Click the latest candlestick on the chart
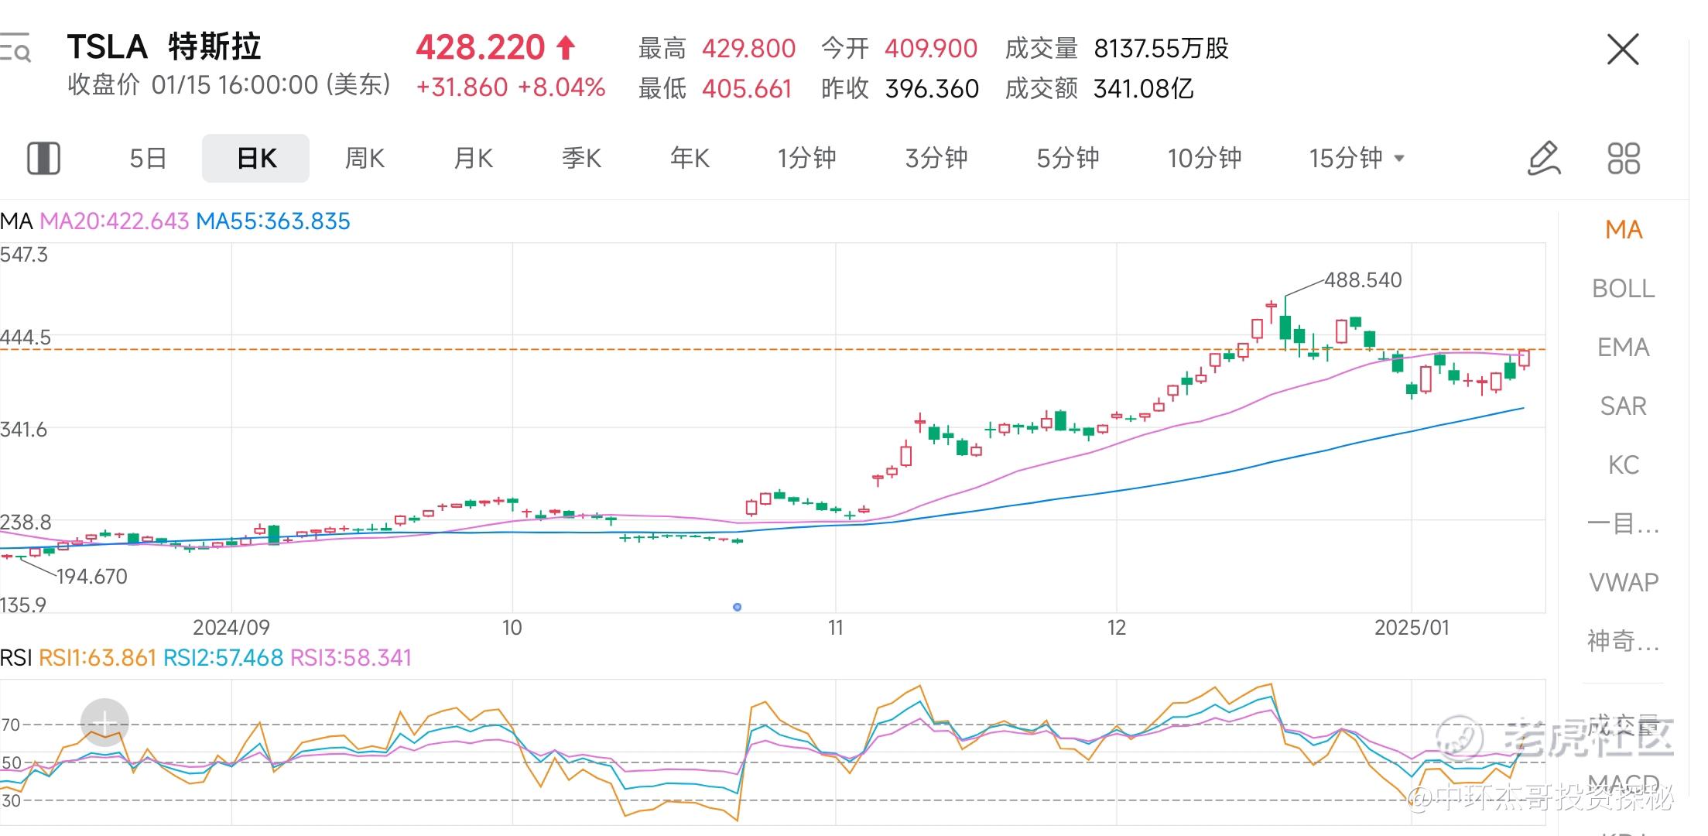This screenshot has height=836, width=1708. (1524, 358)
